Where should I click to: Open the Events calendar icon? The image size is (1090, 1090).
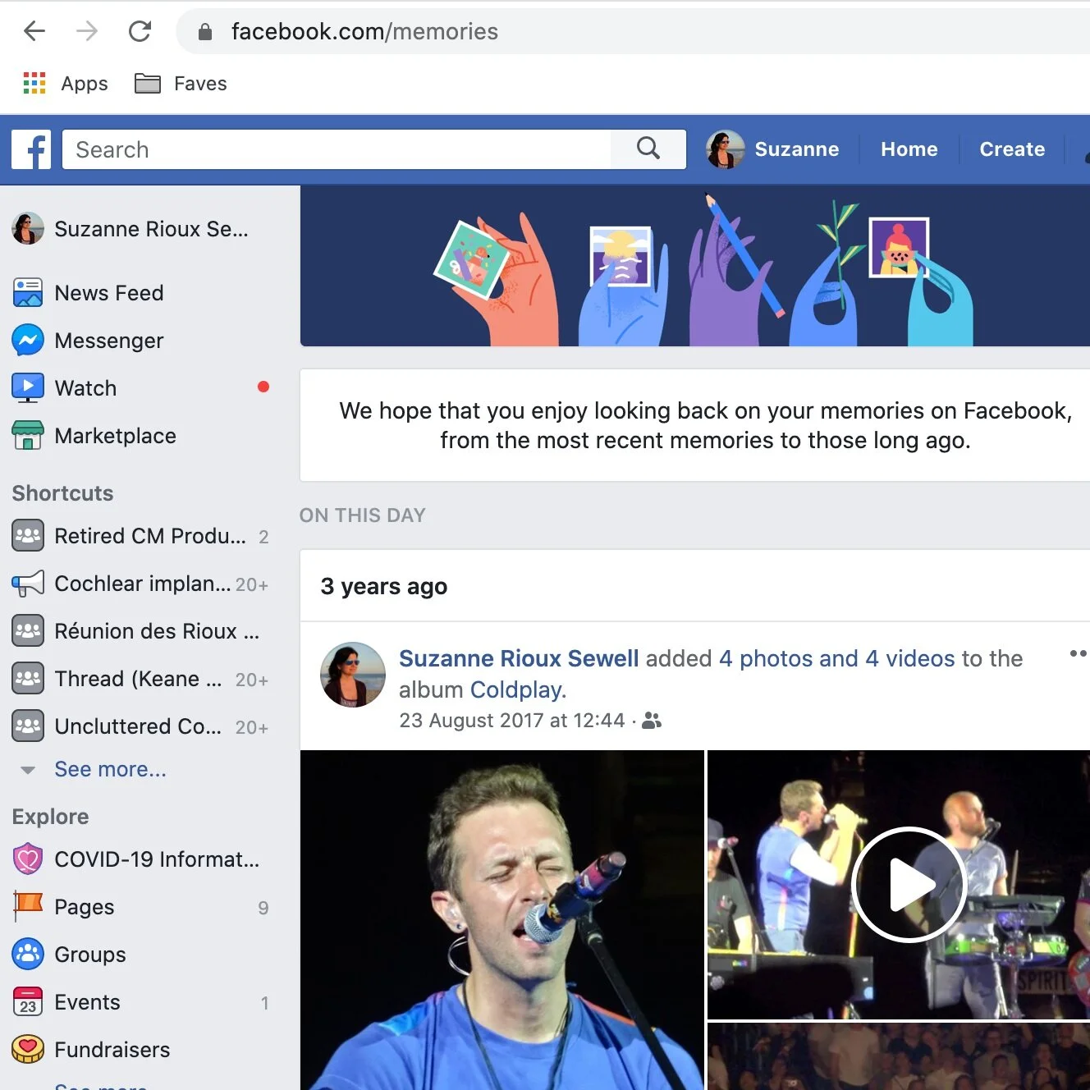[28, 1002]
